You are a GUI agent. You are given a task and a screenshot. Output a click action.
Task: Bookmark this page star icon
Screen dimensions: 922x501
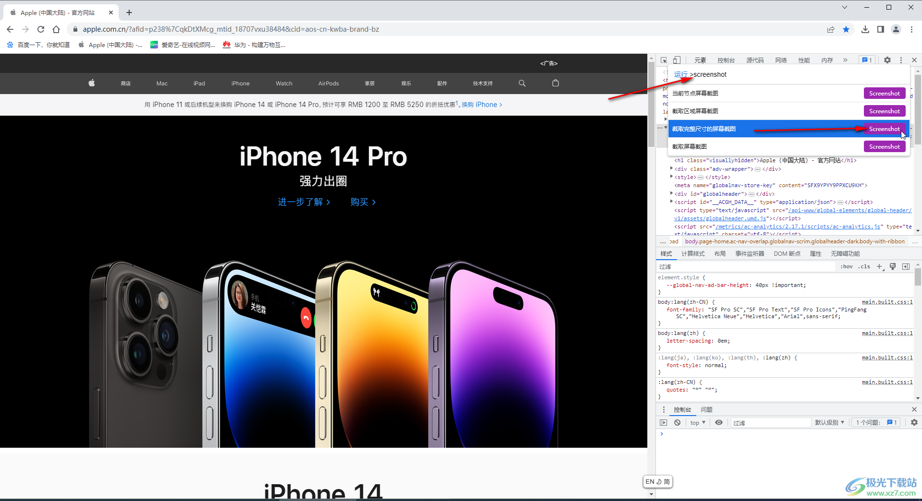tap(846, 29)
